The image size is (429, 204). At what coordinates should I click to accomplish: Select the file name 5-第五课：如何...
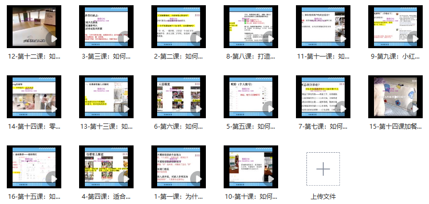pyautogui.click(x=251, y=127)
